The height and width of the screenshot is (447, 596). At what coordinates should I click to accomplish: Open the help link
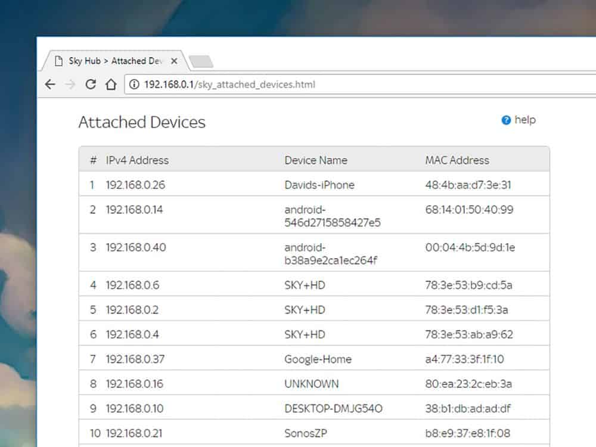click(524, 120)
